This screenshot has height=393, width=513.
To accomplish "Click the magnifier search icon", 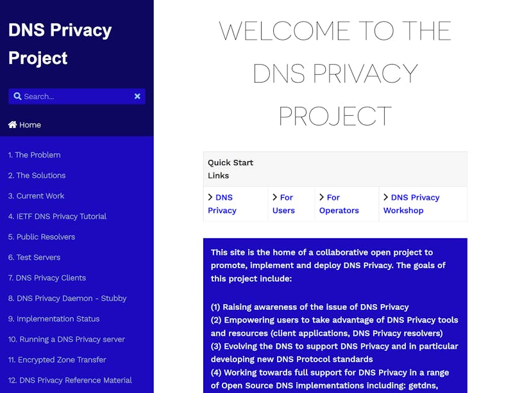I will point(18,97).
